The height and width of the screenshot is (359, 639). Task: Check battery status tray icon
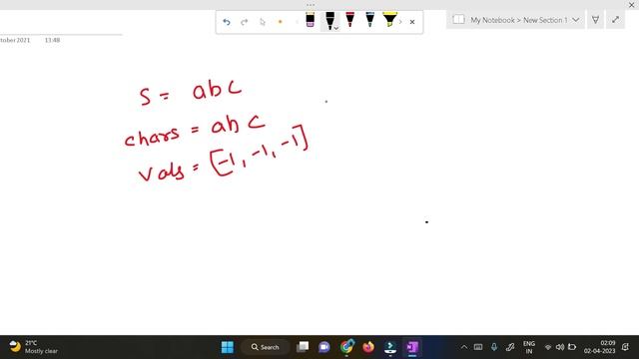572,347
